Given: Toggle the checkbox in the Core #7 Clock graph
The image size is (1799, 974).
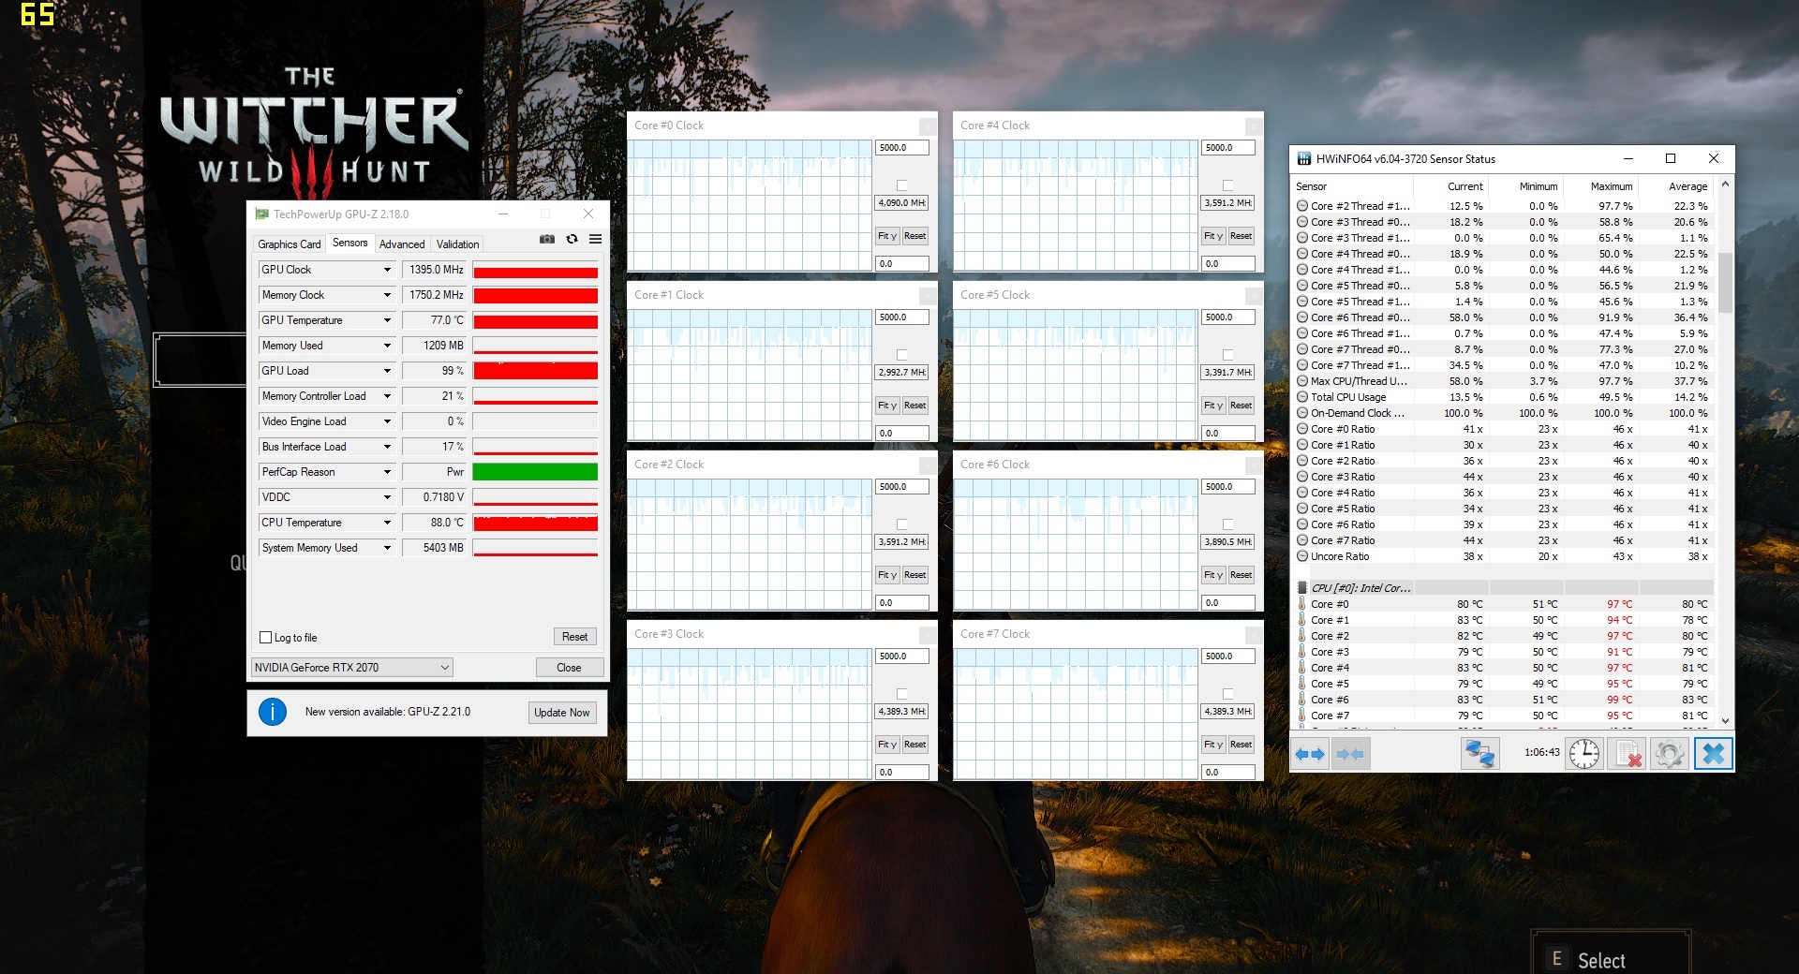Looking at the screenshot, I should (1227, 694).
